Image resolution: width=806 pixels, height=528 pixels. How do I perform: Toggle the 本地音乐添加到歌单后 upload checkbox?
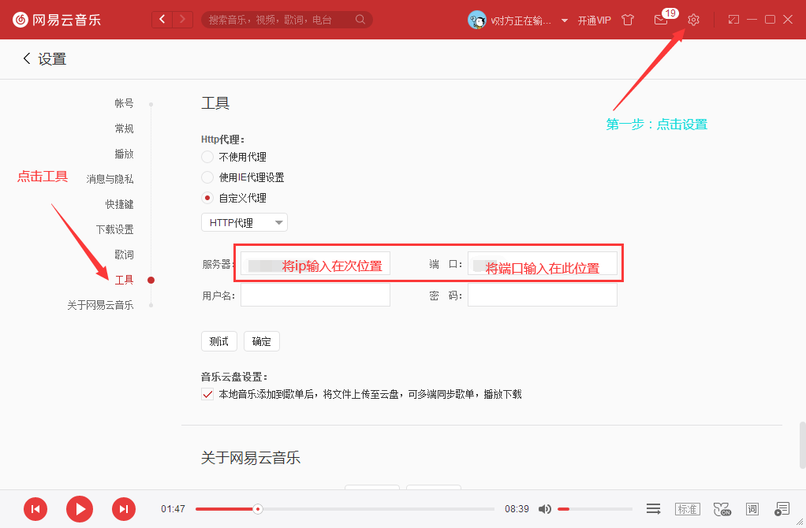point(207,394)
